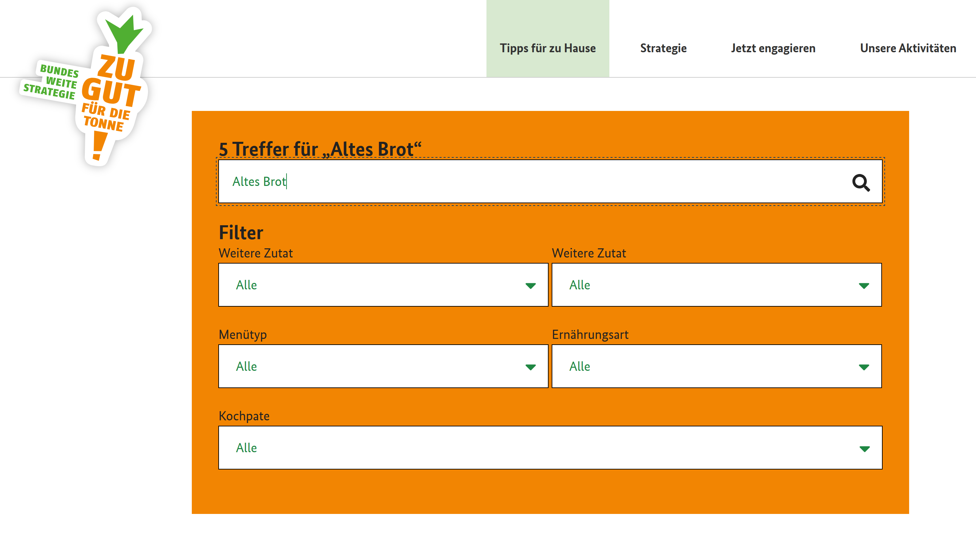
Task: Click the Filter heading text
Action: pyautogui.click(x=241, y=232)
